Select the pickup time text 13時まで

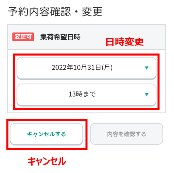pyautogui.click(x=82, y=94)
